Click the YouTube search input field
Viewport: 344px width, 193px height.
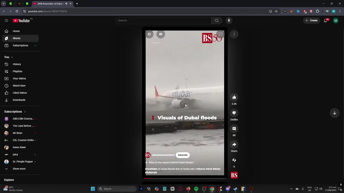click(163, 20)
